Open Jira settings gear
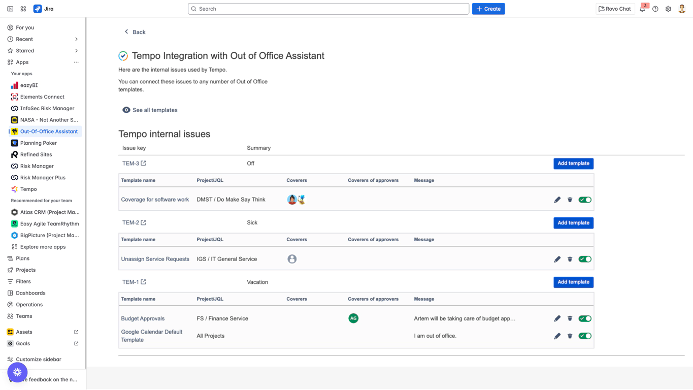The image size is (693, 390). 668,9
